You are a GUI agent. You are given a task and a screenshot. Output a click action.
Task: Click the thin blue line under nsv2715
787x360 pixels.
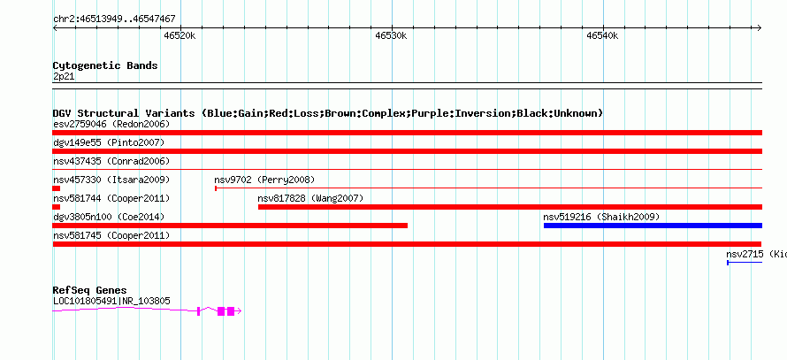[745, 263]
